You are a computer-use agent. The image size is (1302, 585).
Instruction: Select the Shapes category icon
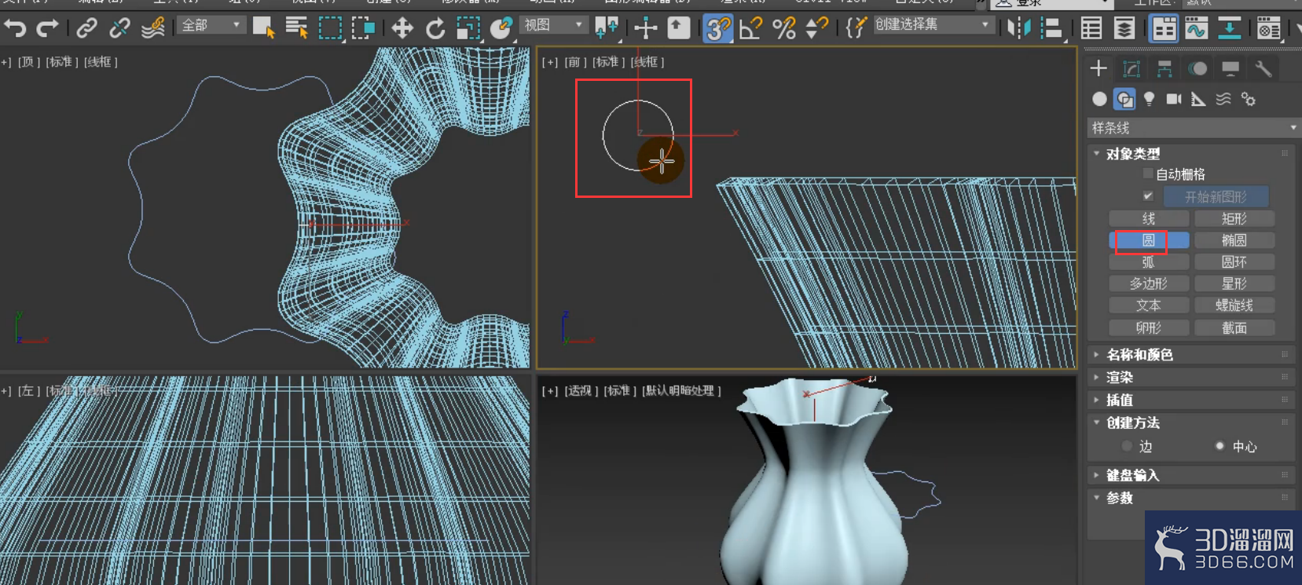tap(1124, 99)
